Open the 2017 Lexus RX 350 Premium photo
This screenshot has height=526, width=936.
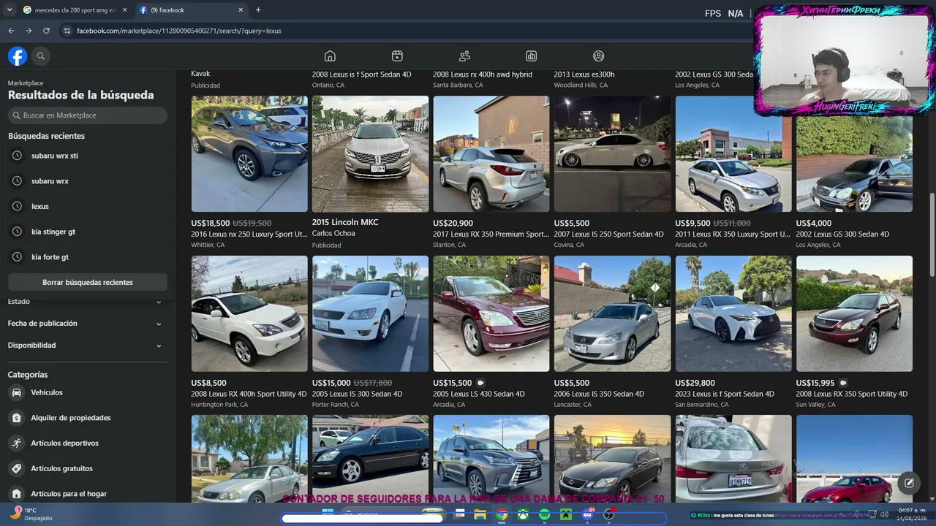(x=491, y=154)
